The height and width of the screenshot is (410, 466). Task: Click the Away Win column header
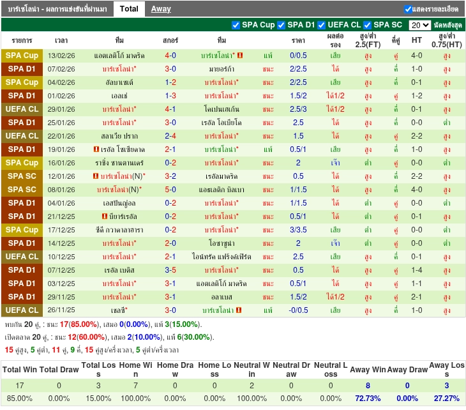click(x=368, y=370)
